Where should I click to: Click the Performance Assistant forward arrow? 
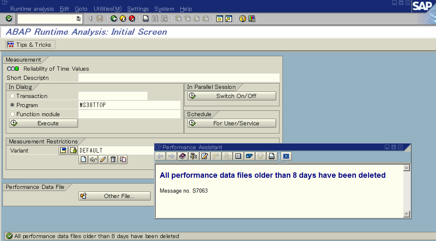(171, 156)
